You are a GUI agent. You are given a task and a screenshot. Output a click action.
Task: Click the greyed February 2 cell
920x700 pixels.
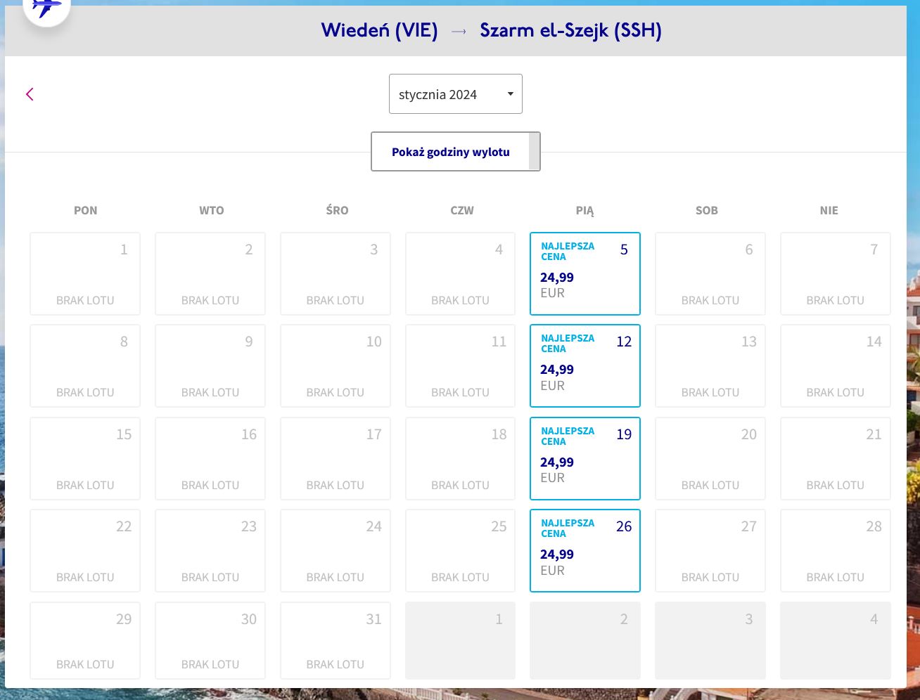pos(585,640)
